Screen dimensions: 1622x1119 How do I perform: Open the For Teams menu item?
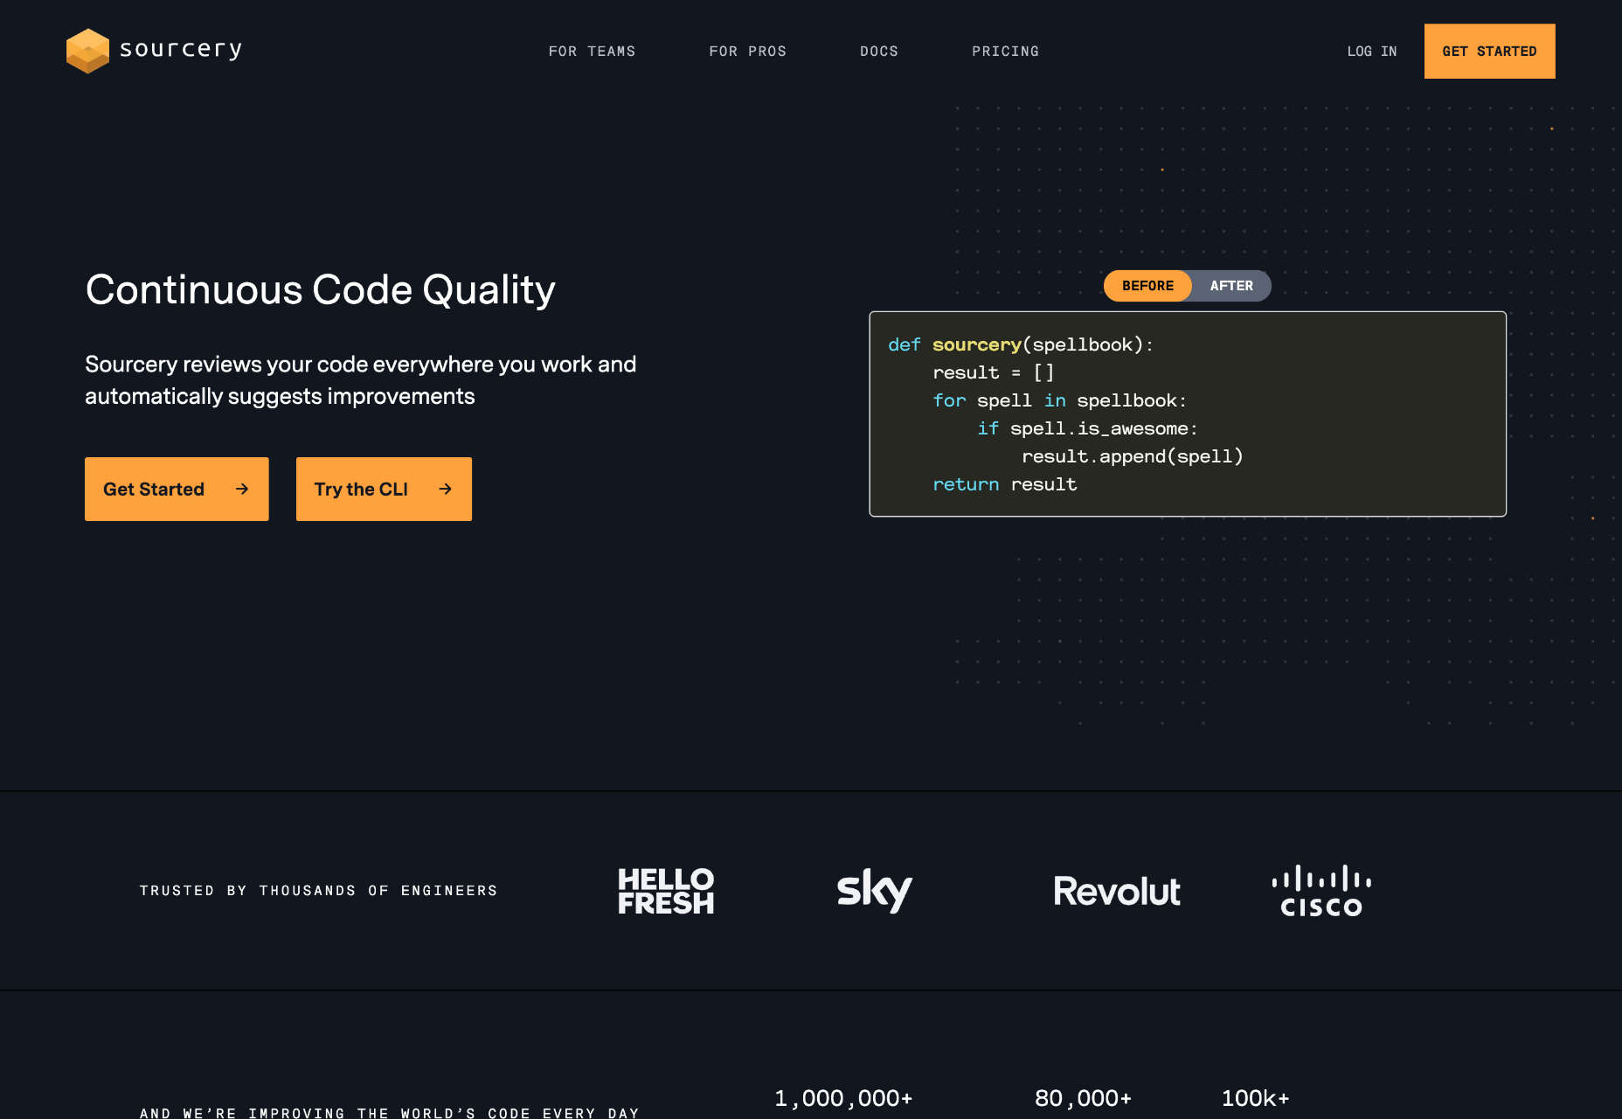point(592,52)
